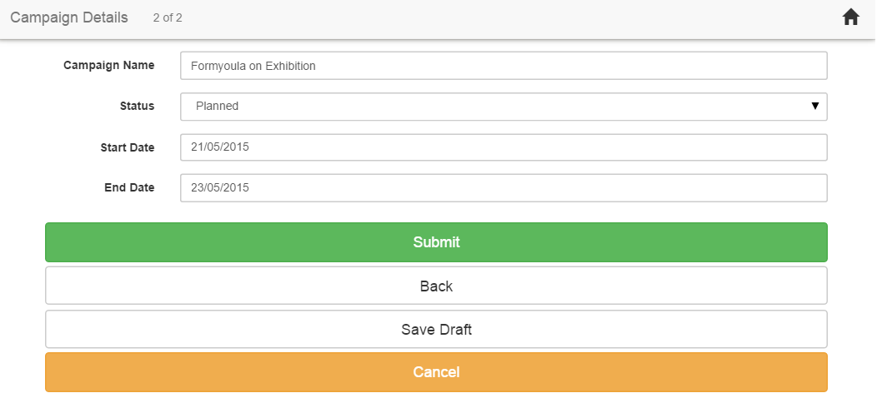Go to home via the house icon
This screenshot has height=398, width=877.
point(850,17)
